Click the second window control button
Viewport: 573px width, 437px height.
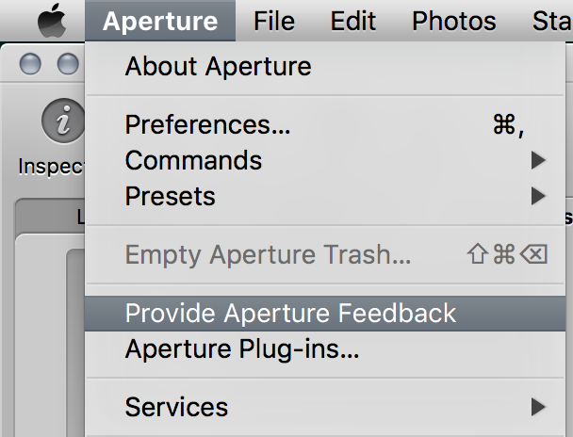[x=68, y=64]
